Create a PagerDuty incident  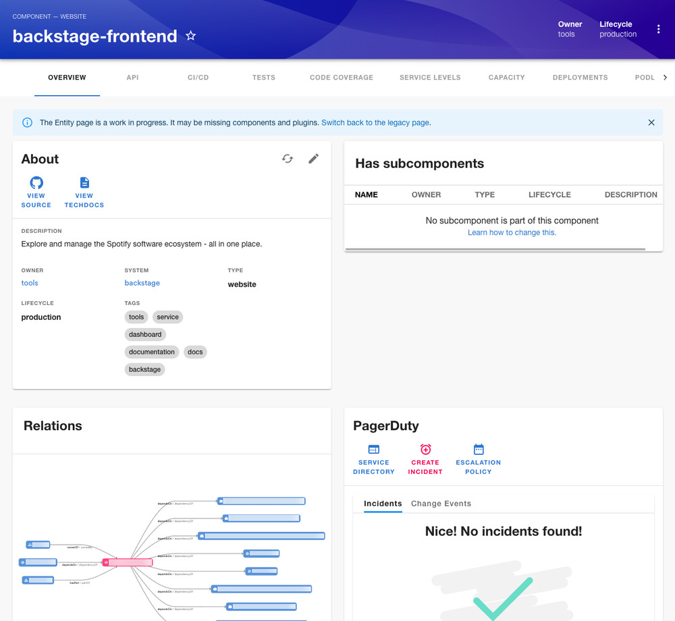(x=425, y=460)
